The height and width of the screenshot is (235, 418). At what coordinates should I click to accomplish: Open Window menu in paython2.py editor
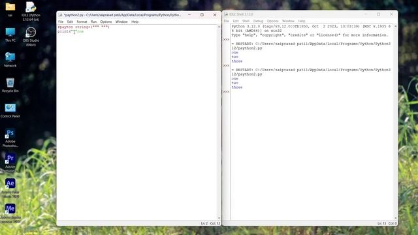tap(121, 22)
